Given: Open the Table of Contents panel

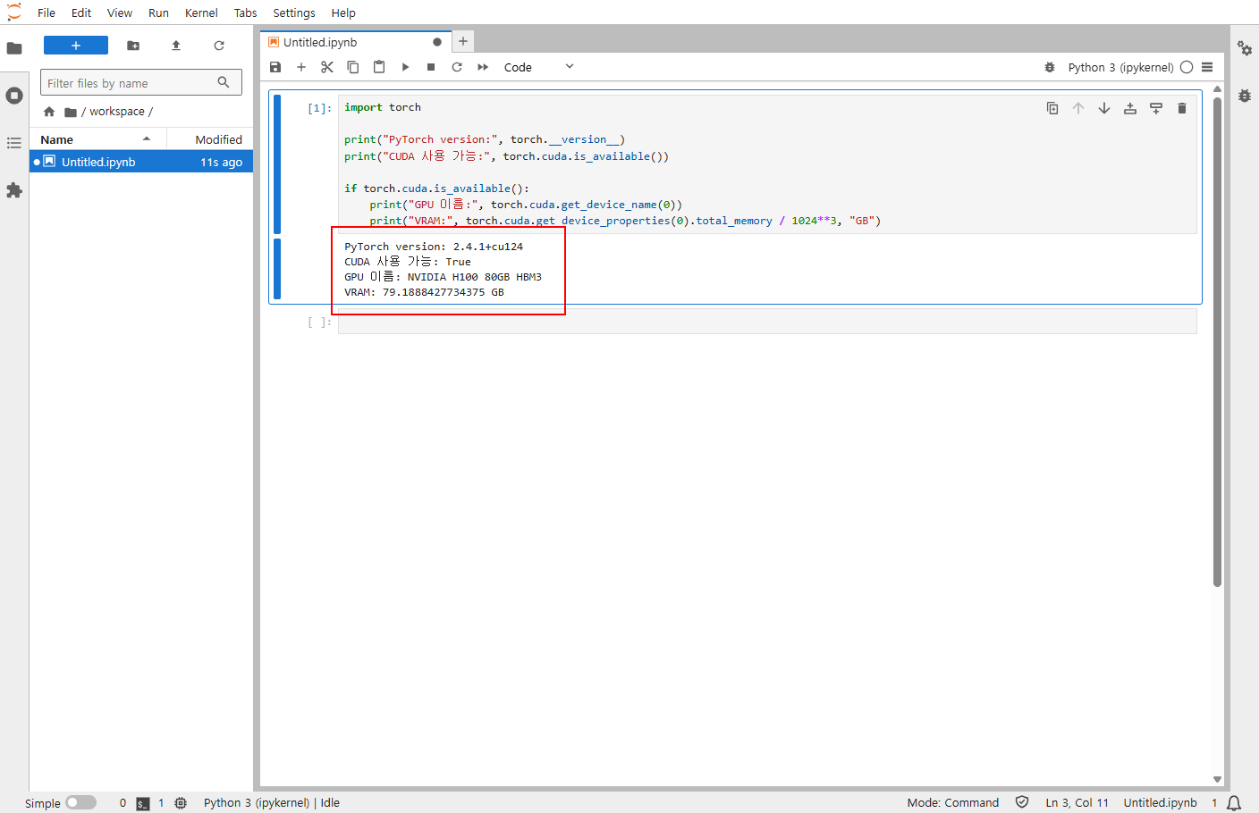Looking at the screenshot, I should pos(14,143).
